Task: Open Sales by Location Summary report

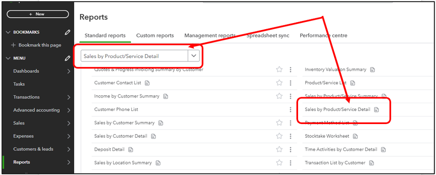Action: click(x=123, y=162)
